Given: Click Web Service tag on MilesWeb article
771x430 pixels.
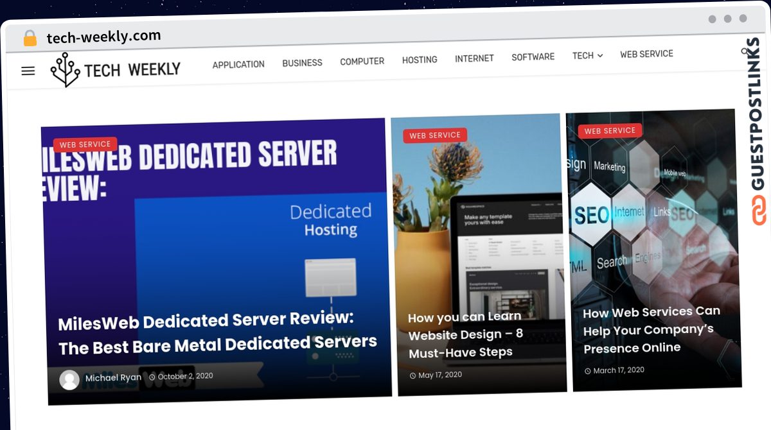Looking at the screenshot, I should (x=85, y=145).
